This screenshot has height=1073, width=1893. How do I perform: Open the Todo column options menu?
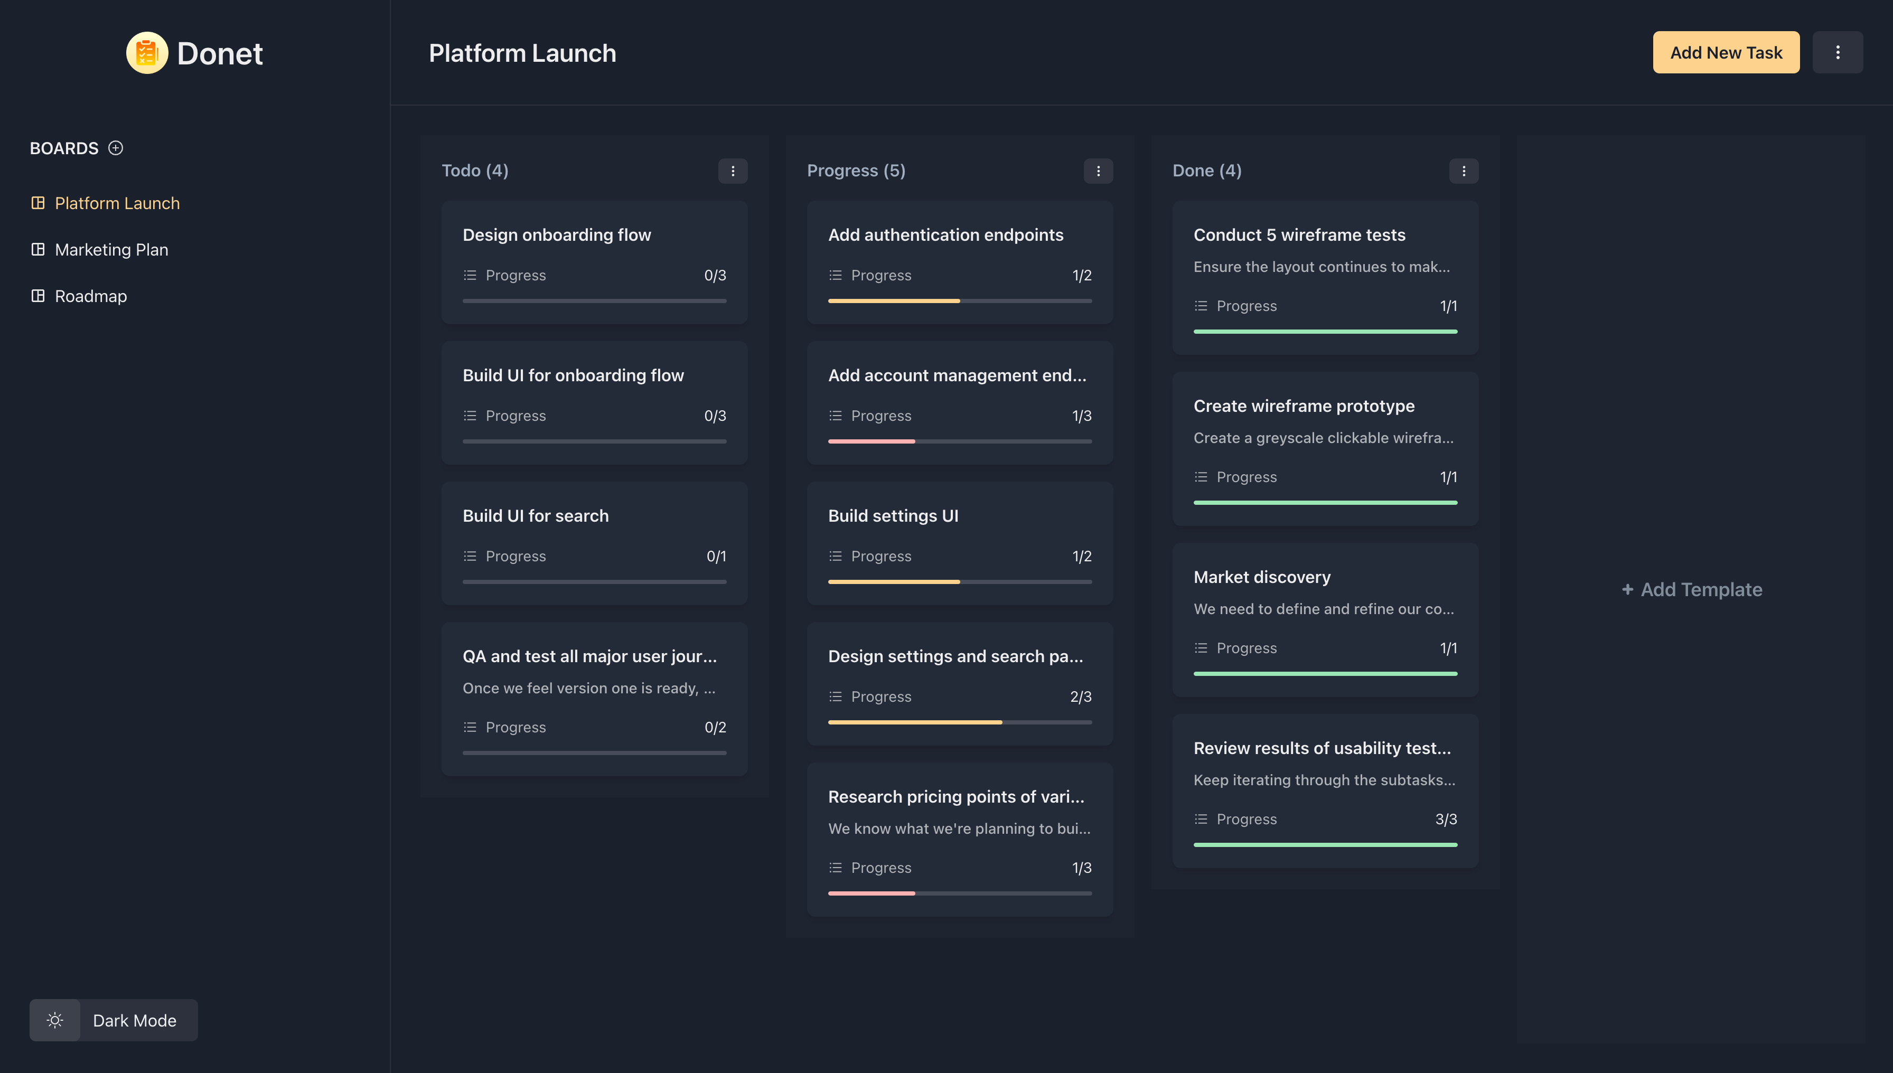pos(733,171)
